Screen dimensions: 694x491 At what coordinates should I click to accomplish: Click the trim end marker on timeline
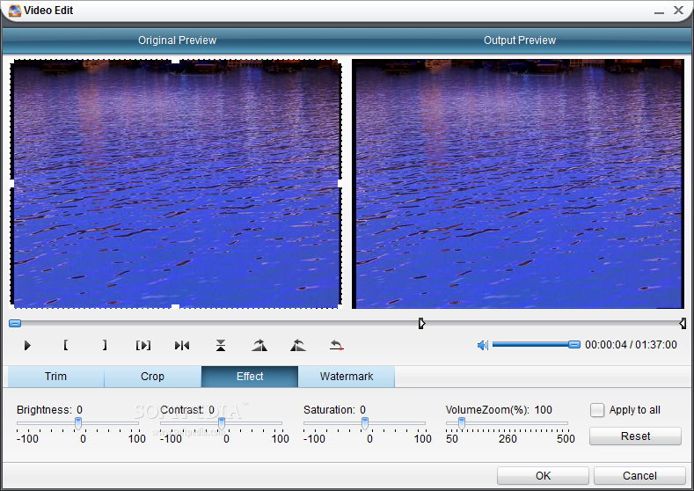tap(683, 323)
